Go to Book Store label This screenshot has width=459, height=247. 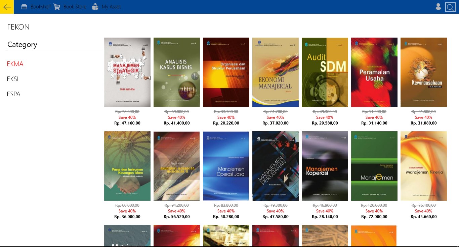point(75,7)
